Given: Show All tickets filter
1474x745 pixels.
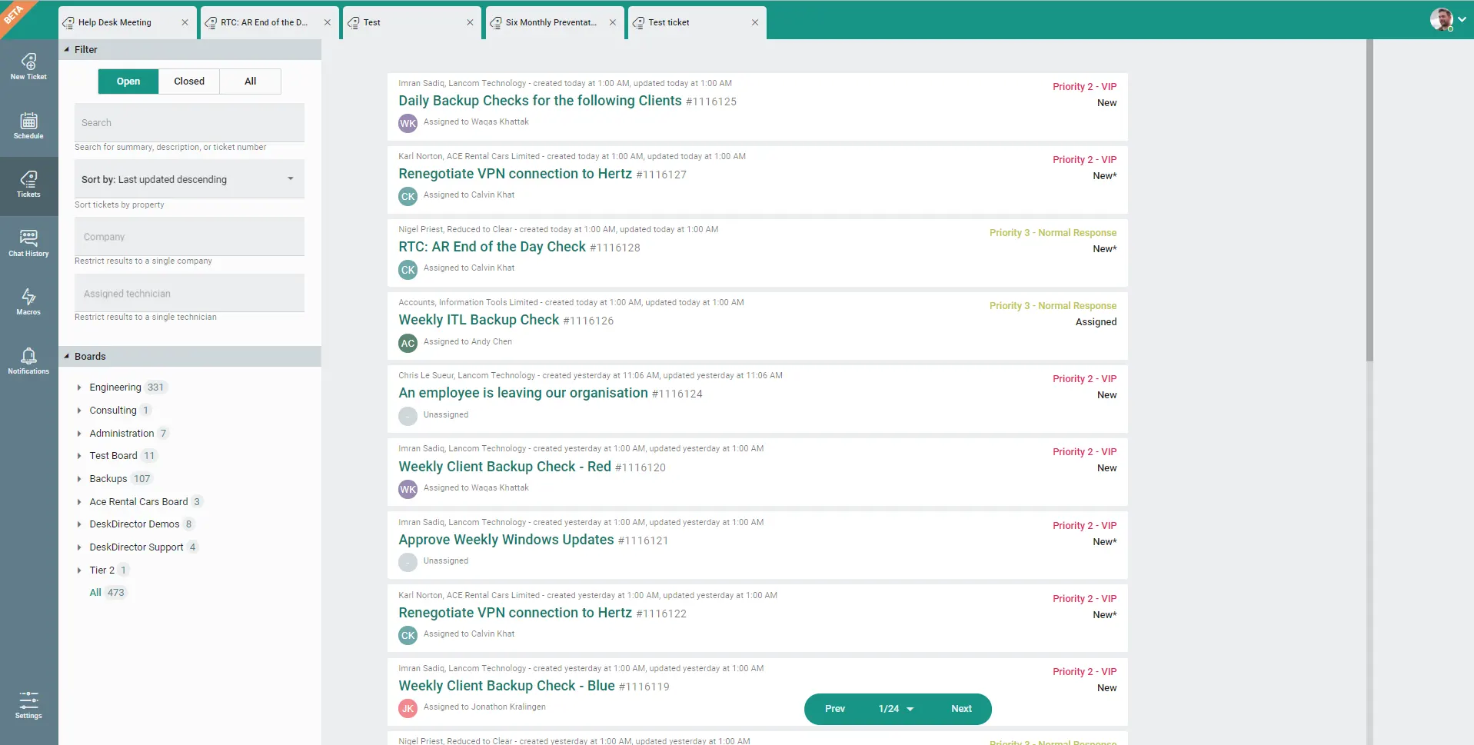Looking at the screenshot, I should point(250,81).
